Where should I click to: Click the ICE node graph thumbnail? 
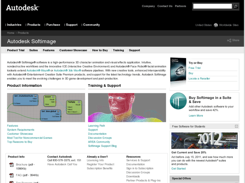[46, 107]
